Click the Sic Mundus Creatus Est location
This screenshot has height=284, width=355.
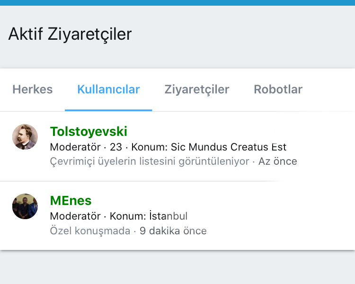[229, 147]
